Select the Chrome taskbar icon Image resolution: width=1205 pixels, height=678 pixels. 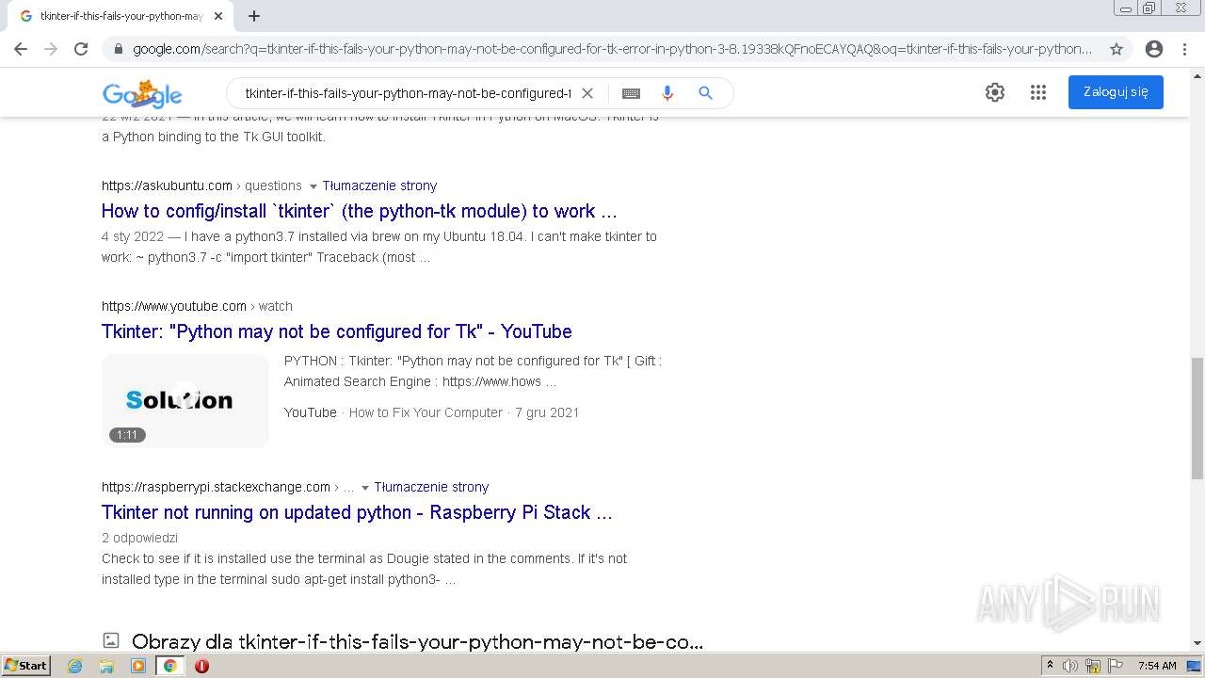pyautogui.click(x=169, y=666)
